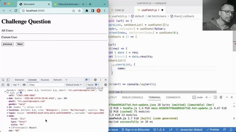Click then() callback breadcrumb

(x=184, y=16)
